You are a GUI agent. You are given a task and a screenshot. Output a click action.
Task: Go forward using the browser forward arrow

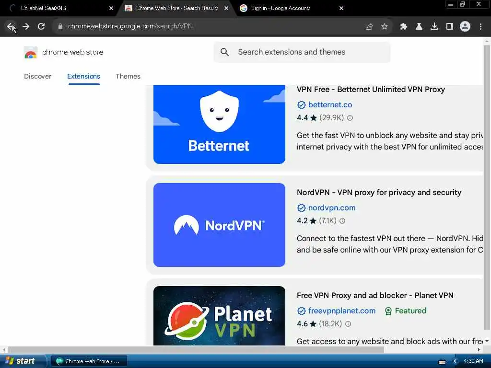[26, 27]
